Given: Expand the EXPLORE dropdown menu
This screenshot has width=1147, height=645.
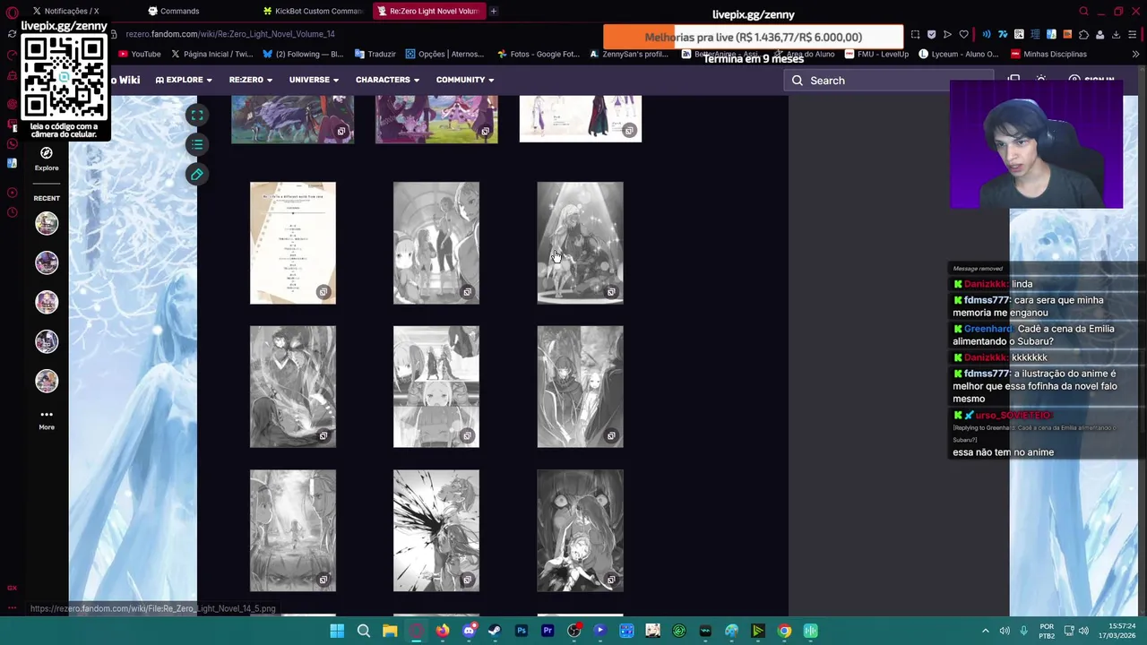Looking at the screenshot, I should point(184,80).
